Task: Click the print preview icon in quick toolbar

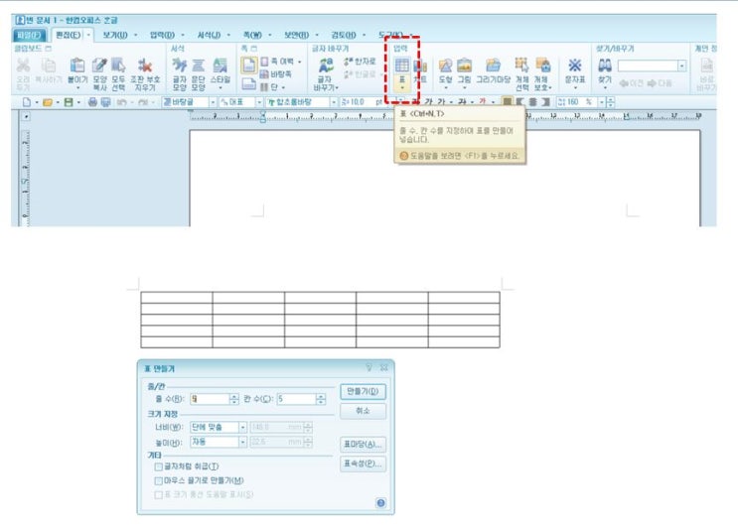Action: [x=106, y=102]
